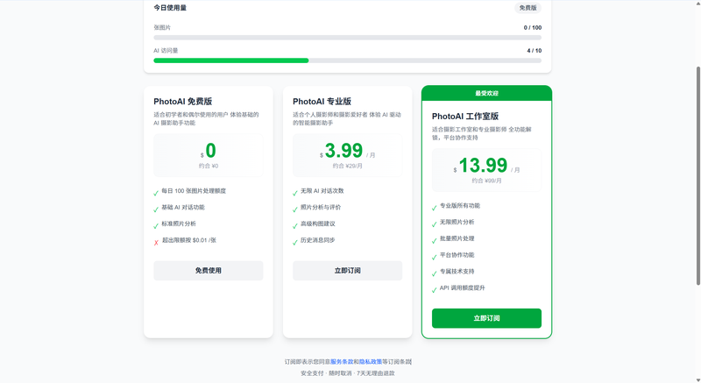Click checkmark beside 无限 AI 对话次数

tap(295, 193)
